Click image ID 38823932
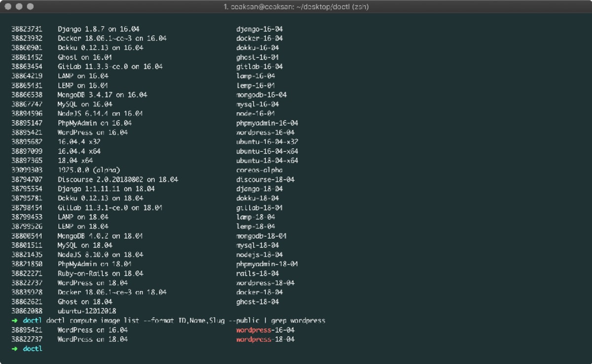This screenshot has height=364, width=592. tap(27, 38)
